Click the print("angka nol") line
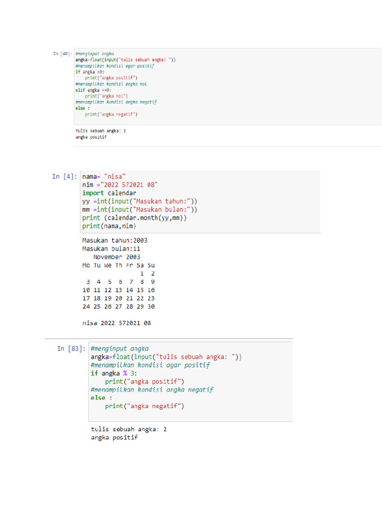Screen dimensions: 382x510 [x=106, y=96]
